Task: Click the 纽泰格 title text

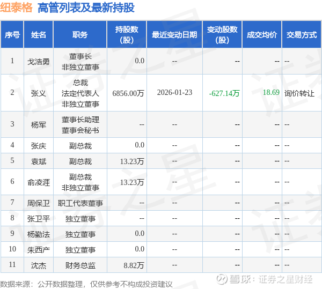Action: click(x=16, y=8)
